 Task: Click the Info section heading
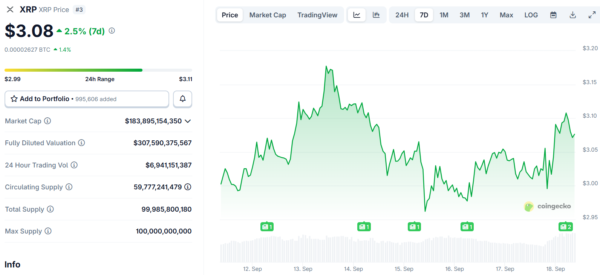12,264
